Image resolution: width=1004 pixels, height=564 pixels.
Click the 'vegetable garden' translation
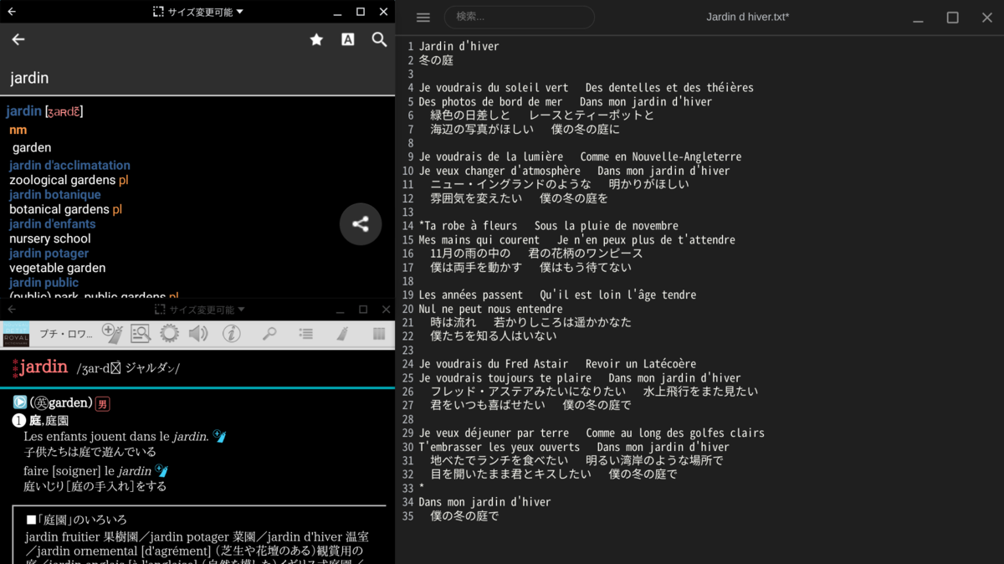(57, 268)
